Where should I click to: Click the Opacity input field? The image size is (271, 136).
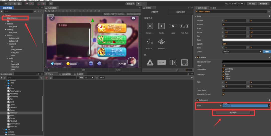pyautogui.click(x=246, y=44)
